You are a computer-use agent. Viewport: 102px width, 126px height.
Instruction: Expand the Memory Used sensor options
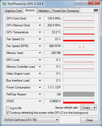40,53
